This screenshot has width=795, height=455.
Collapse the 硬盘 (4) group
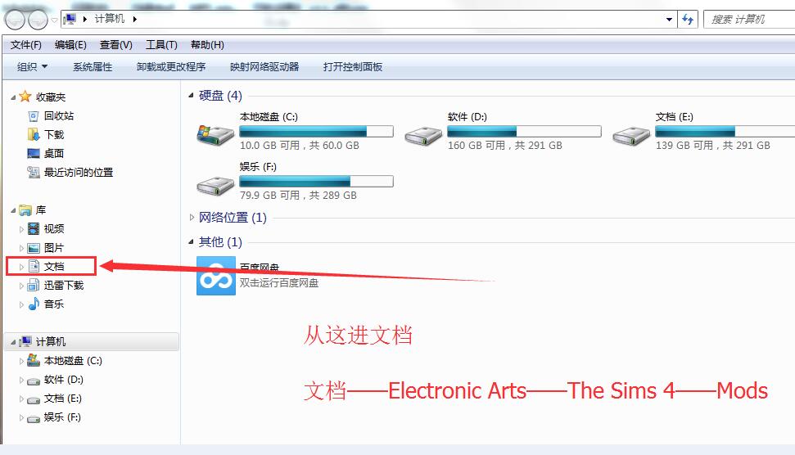pos(191,95)
